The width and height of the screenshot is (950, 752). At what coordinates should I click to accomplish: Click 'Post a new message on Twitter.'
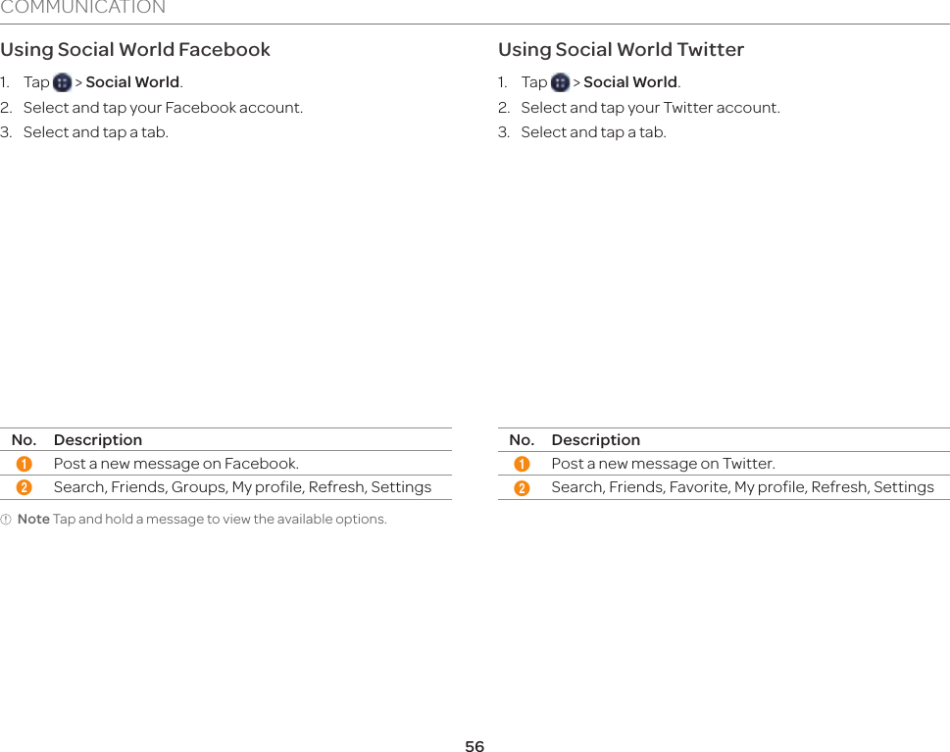coord(664,464)
